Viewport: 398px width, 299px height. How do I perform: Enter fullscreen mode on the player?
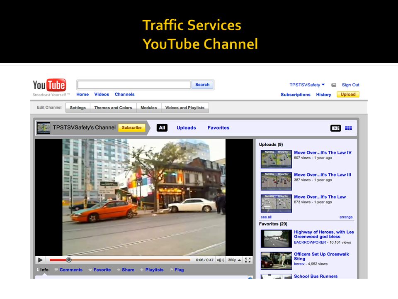[248, 260]
